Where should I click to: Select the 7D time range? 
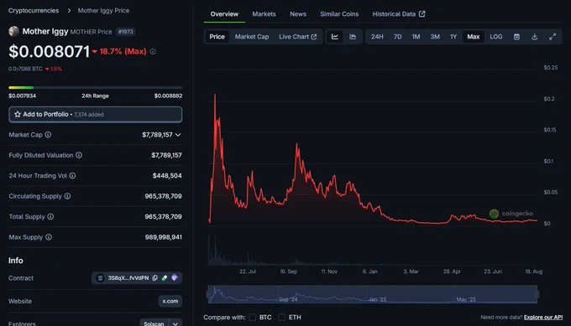(398, 37)
